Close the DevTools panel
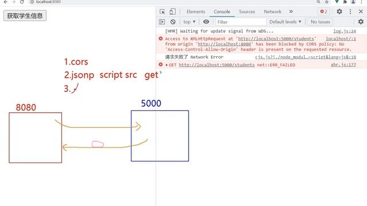Image resolution: width=367 pixels, height=206 pixels. coord(361,11)
